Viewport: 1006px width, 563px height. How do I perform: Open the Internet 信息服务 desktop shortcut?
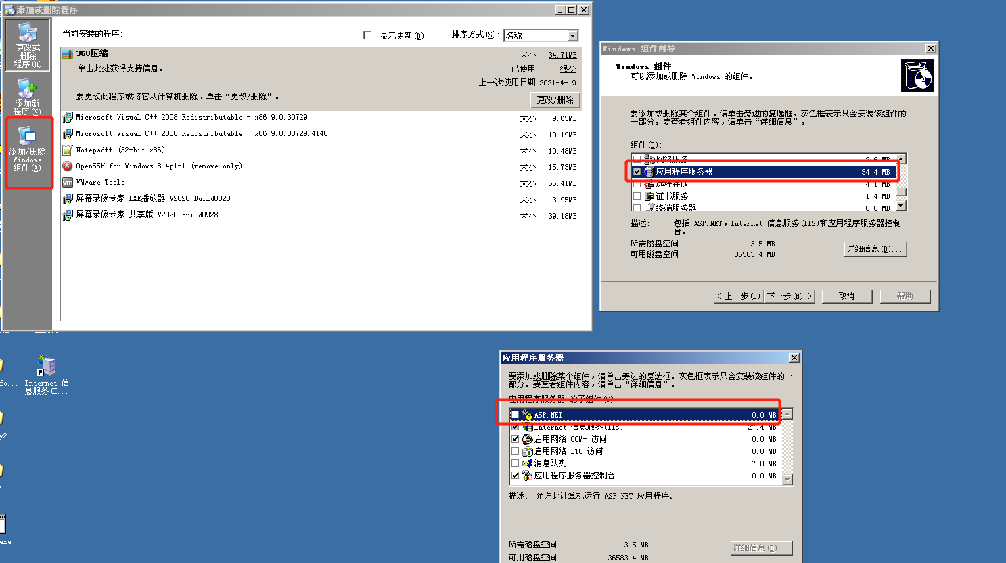pyautogui.click(x=47, y=374)
